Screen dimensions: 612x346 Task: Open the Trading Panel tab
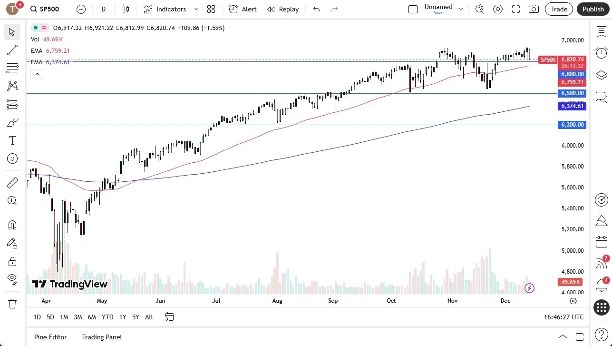pos(101,337)
